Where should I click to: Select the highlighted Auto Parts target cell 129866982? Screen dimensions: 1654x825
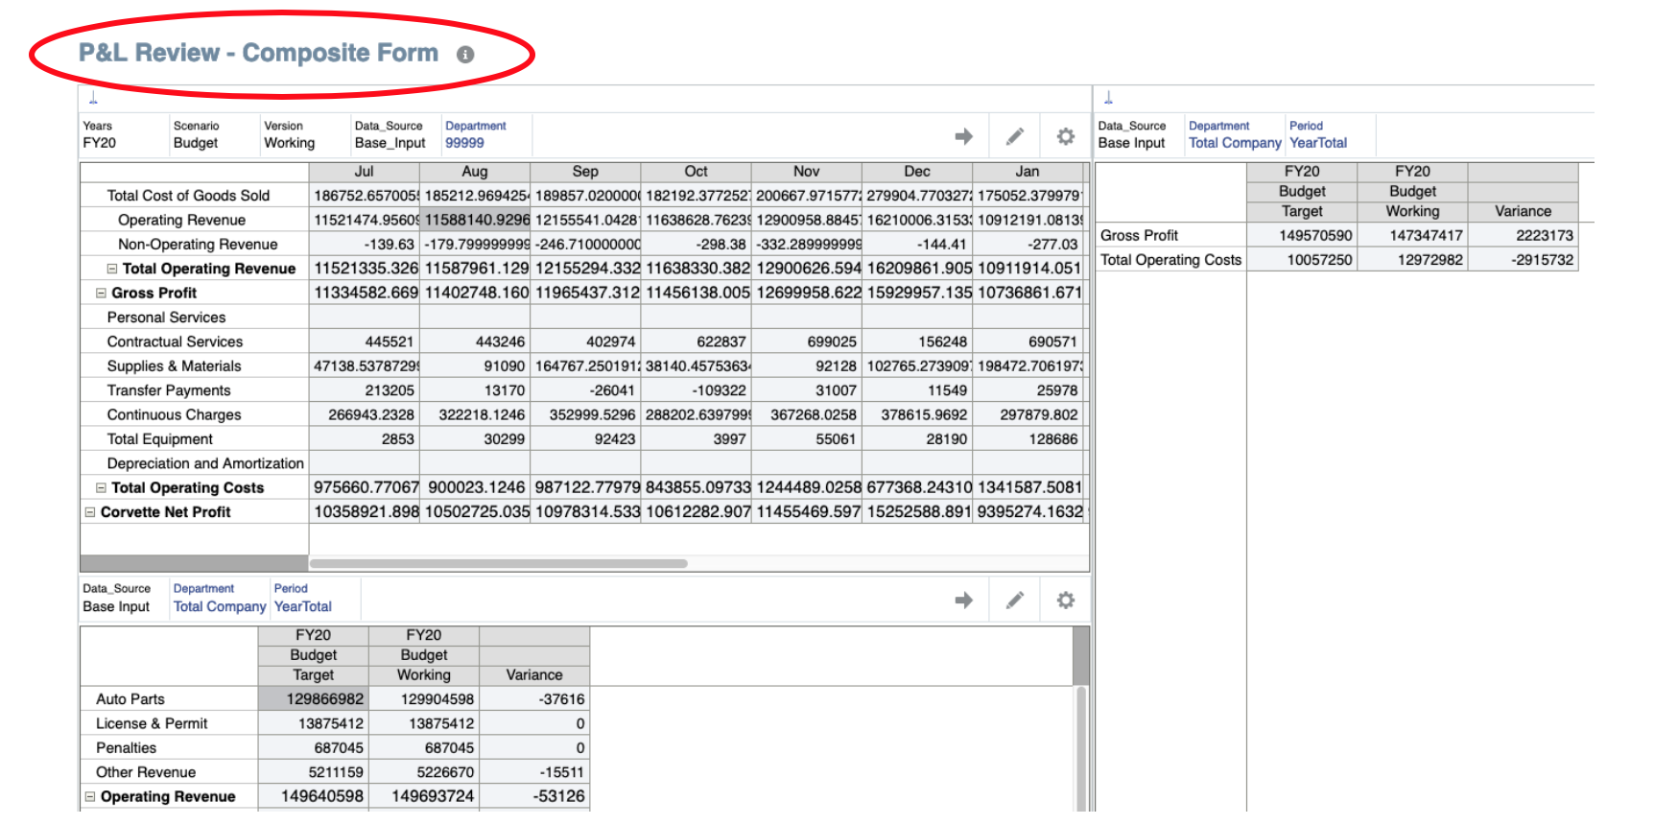[314, 699]
